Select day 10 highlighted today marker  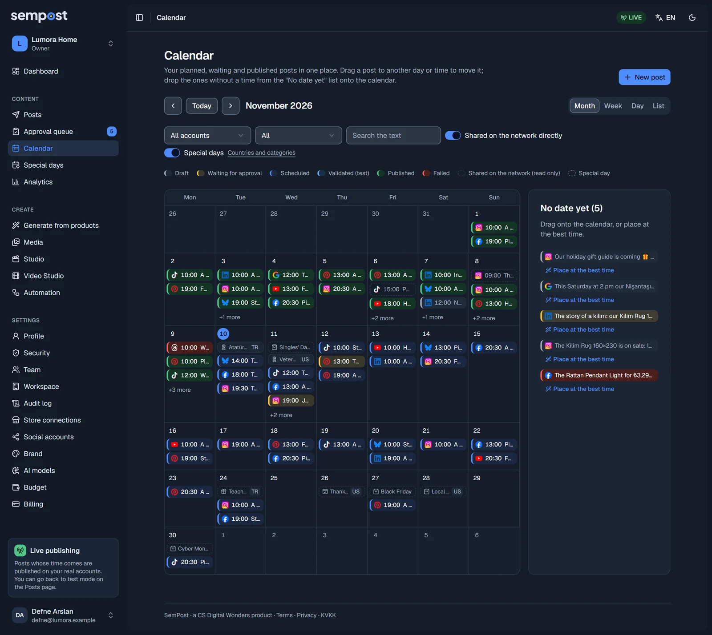(x=223, y=334)
